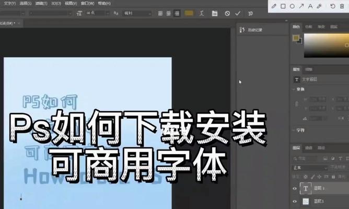The image size is (349, 209).
Task: Toggle the adjustment layers filter icon
Action: tap(333, 158)
